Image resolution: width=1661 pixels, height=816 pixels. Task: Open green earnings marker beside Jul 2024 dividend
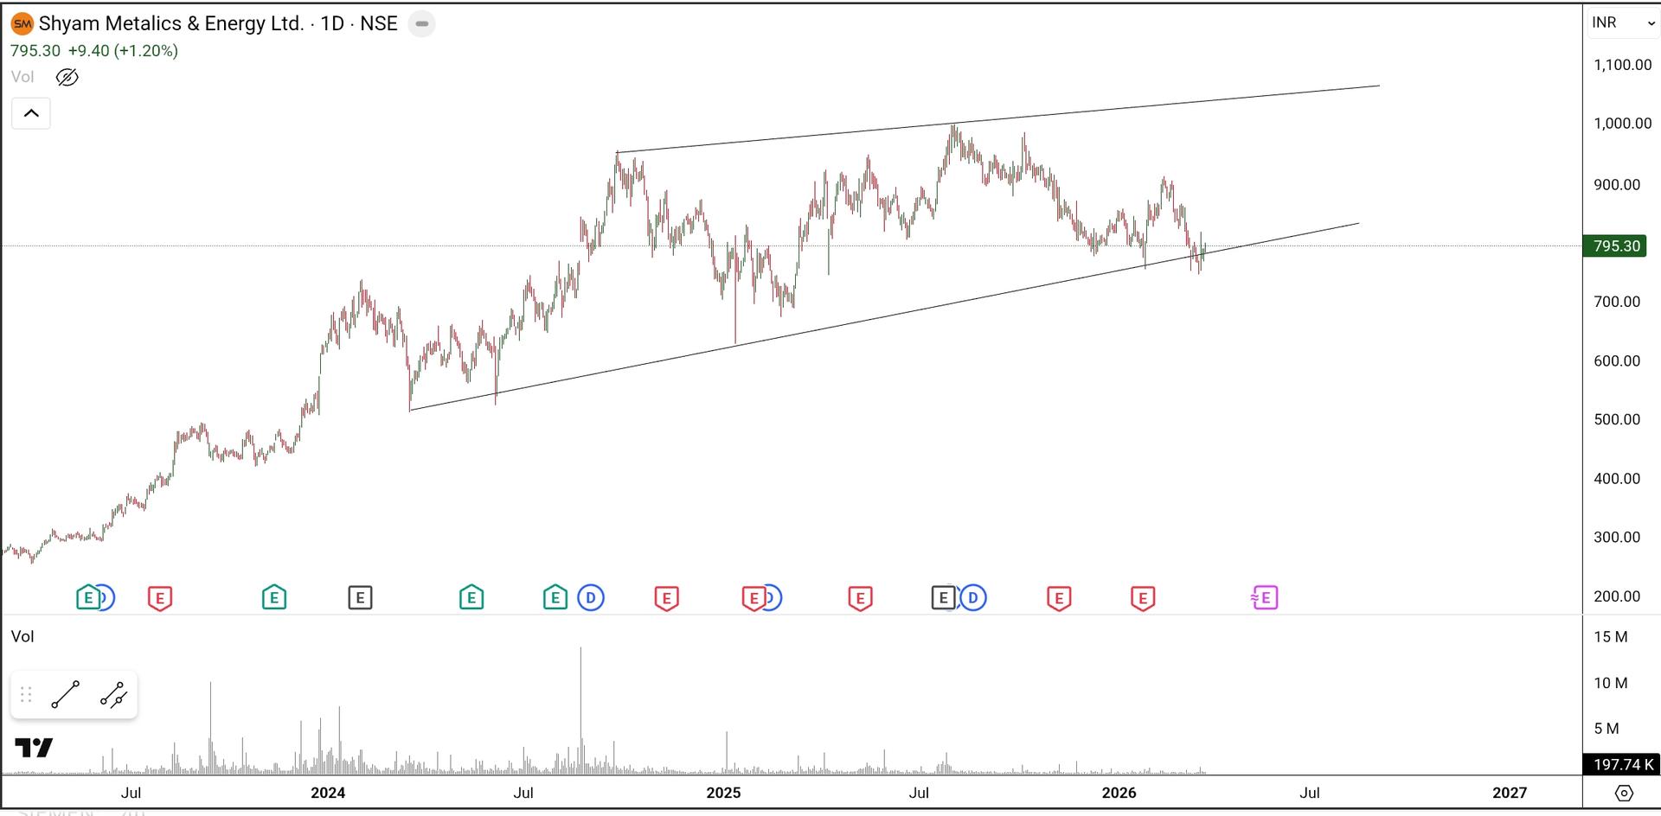point(555,597)
